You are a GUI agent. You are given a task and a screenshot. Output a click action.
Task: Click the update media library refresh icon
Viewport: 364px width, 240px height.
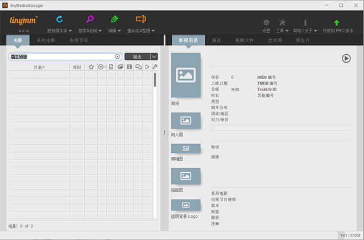coord(59,19)
